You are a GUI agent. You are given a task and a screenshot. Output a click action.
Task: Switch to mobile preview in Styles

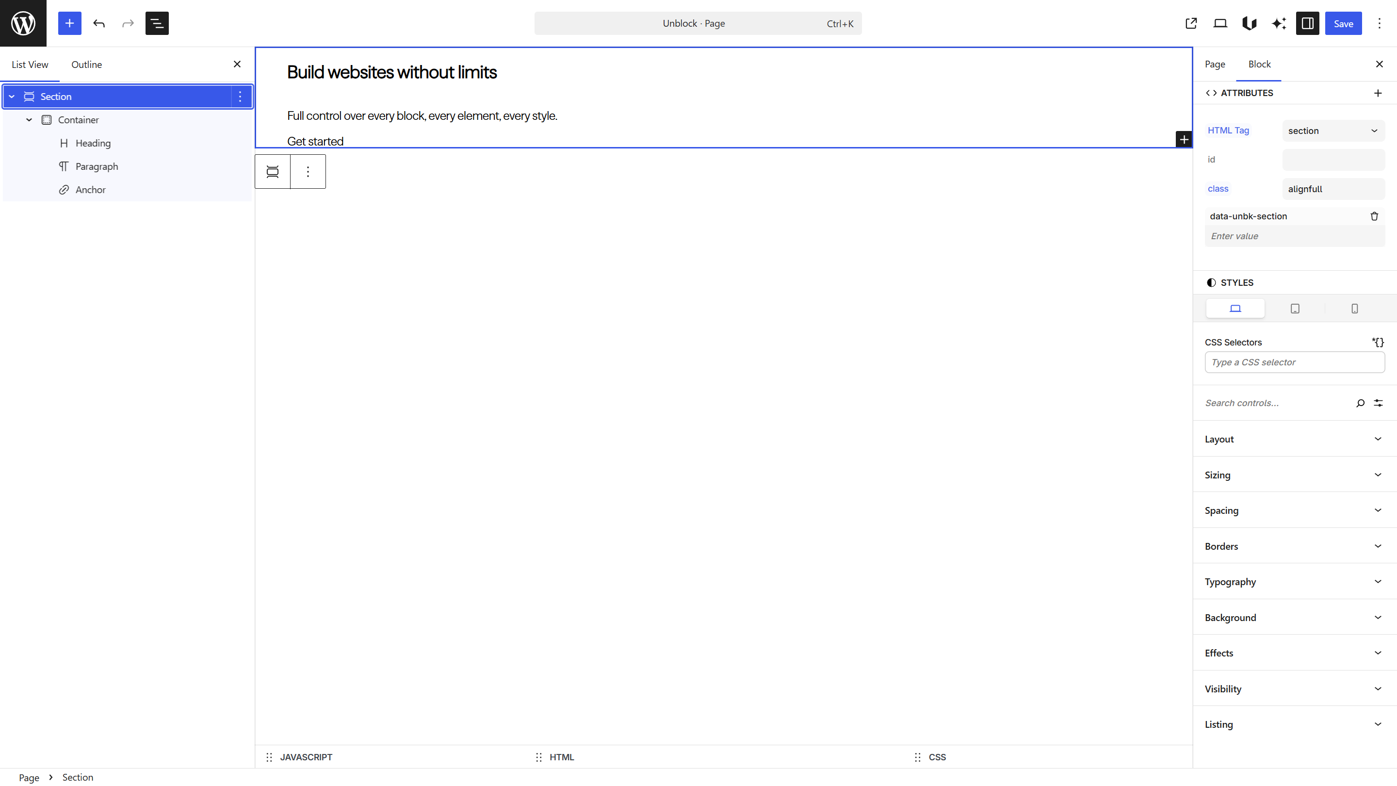pos(1354,308)
